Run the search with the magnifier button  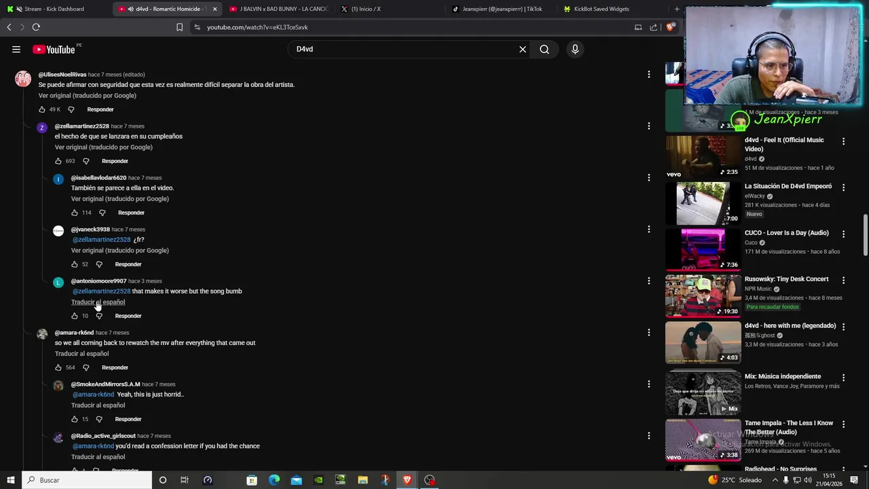pos(544,49)
